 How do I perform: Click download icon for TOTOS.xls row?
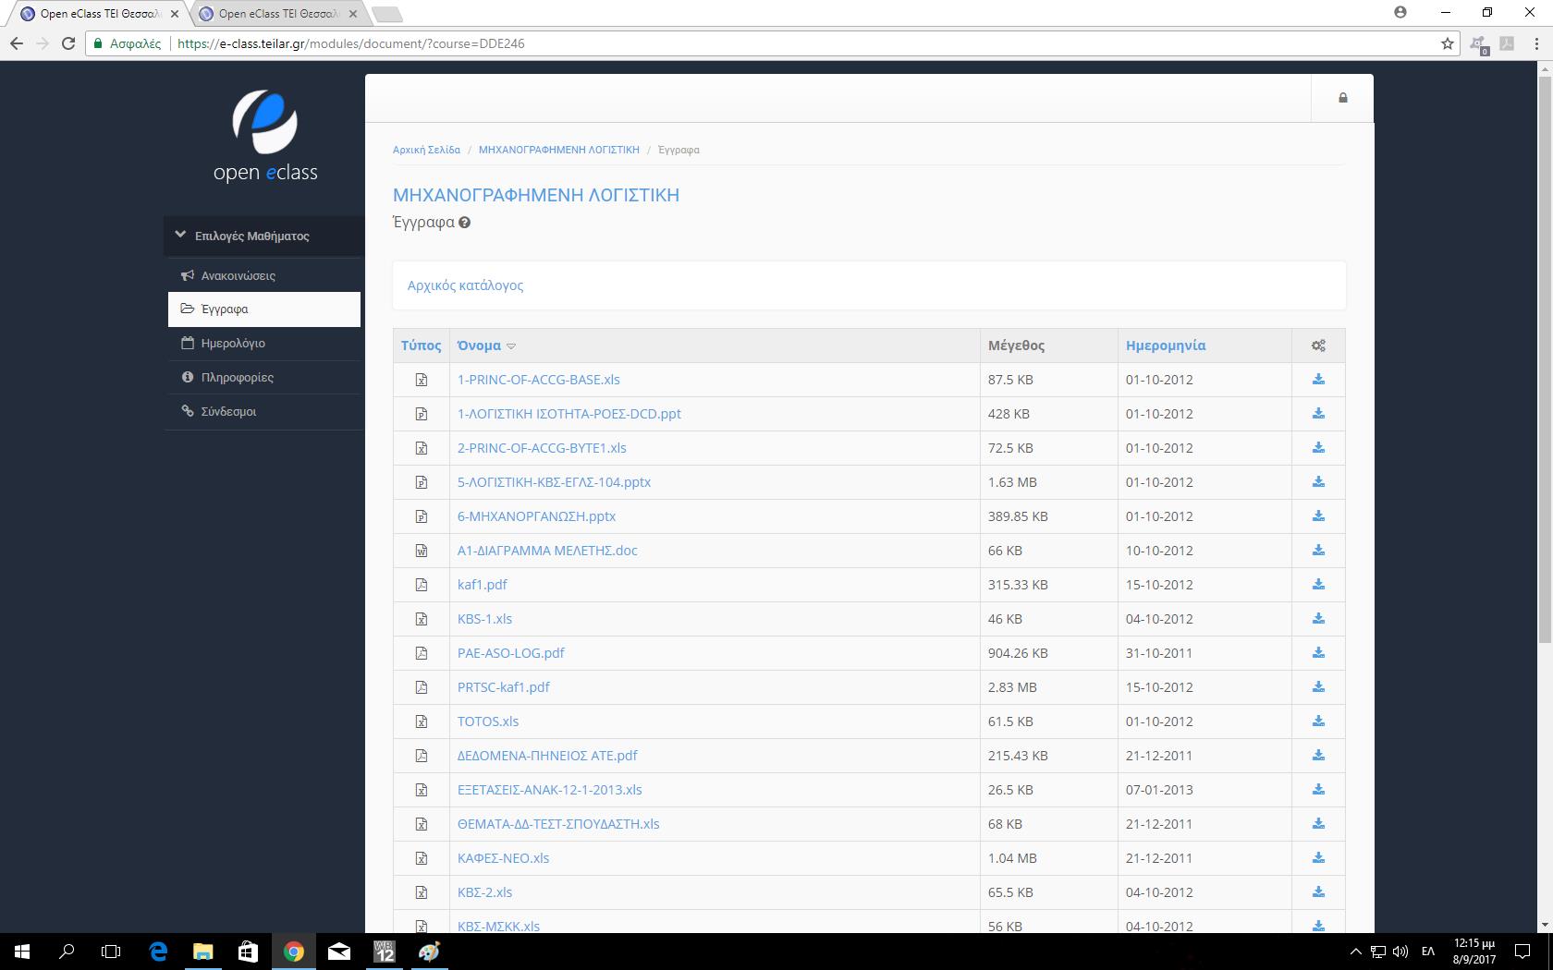pyautogui.click(x=1318, y=721)
